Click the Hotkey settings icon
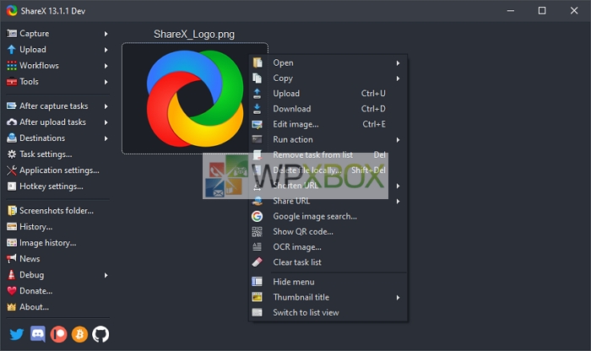 (12, 186)
